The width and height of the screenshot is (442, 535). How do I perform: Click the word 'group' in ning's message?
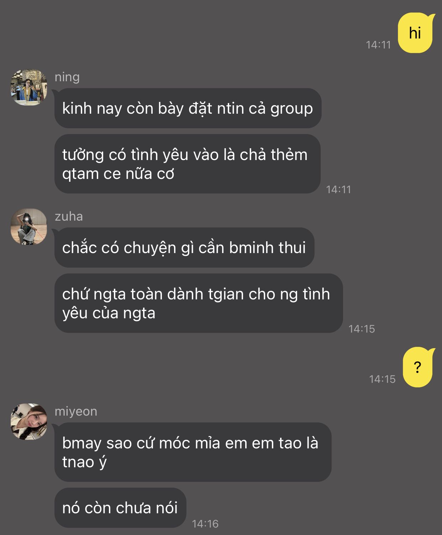[291, 109]
